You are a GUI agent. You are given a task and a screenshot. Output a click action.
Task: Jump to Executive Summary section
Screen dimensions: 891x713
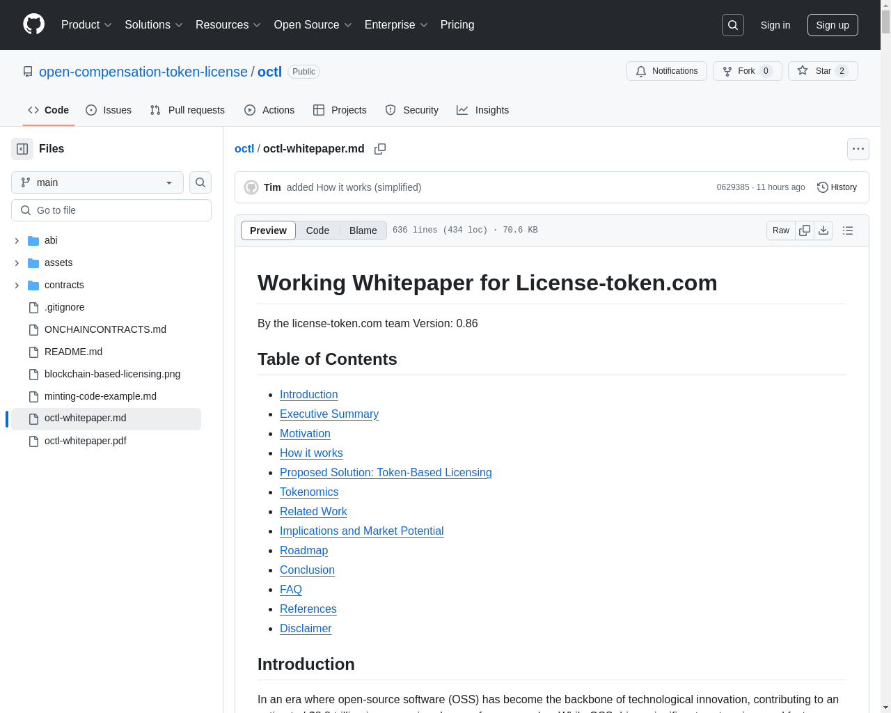point(329,414)
